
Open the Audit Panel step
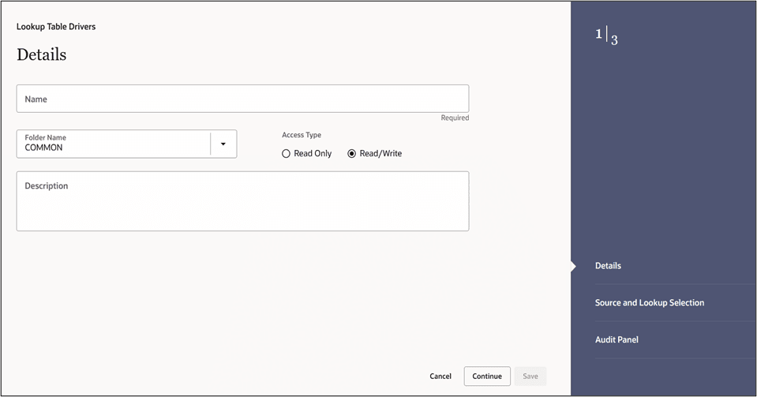point(616,339)
